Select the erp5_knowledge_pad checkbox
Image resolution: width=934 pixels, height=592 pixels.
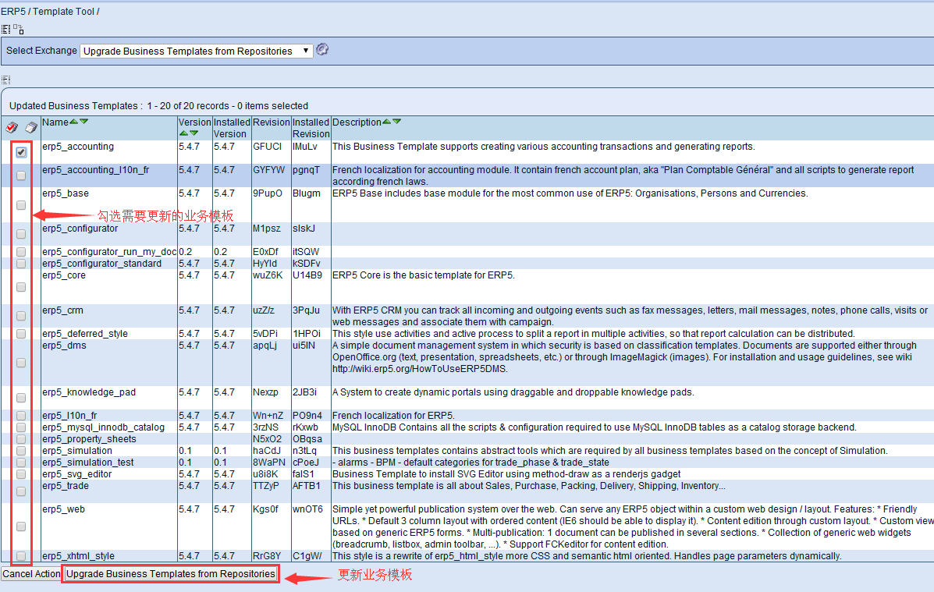[x=21, y=397]
